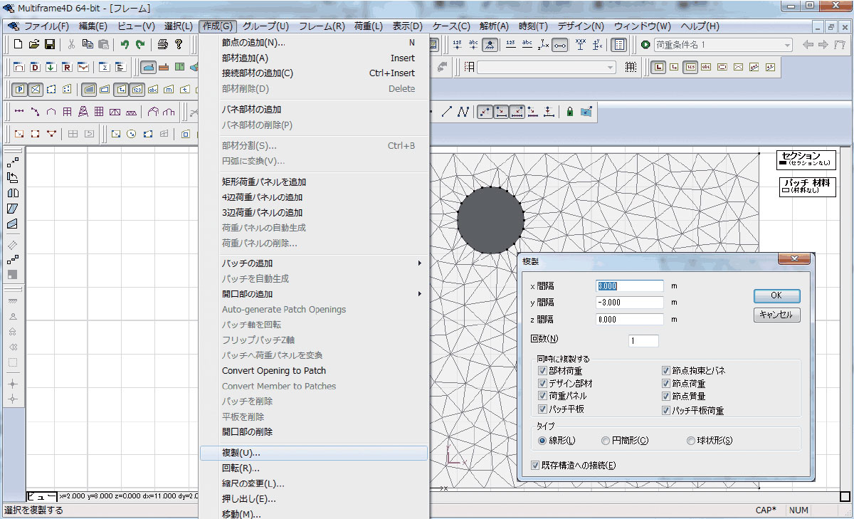
Task: Select the 円筒形 radio button
Action: pyautogui.click(x=606, y=441)
